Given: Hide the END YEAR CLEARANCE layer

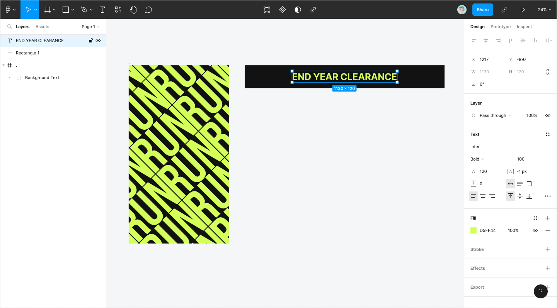Looking at the screenshot, I should (98, 41).
